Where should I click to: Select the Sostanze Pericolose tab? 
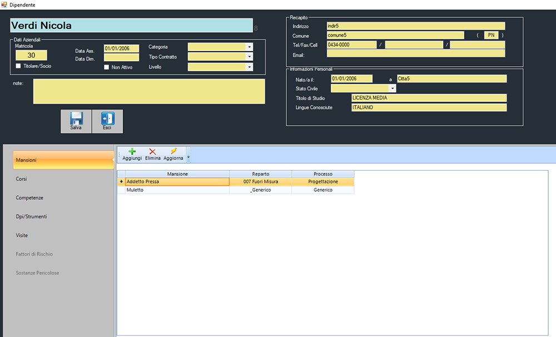[63, 273]
